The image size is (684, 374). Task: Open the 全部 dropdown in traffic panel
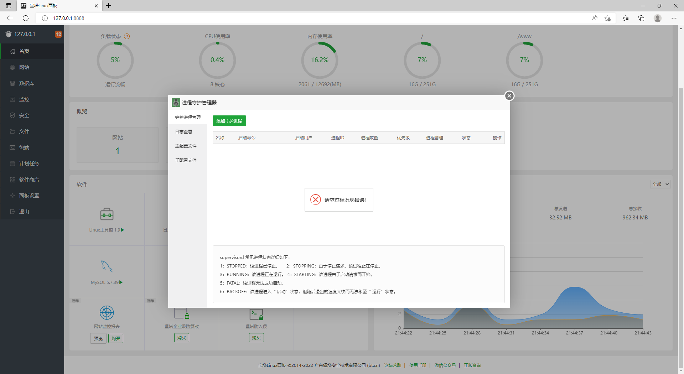coord(661,184)
